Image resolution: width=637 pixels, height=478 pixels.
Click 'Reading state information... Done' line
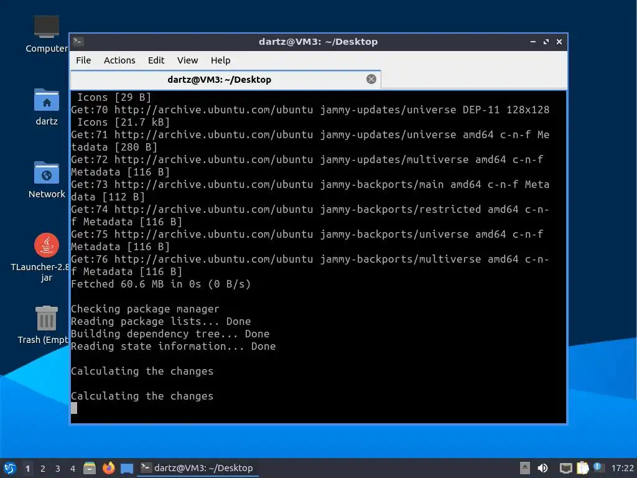[x=174, y=346]
